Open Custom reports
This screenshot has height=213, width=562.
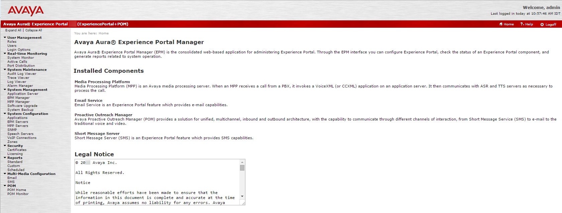click(14, 166)
